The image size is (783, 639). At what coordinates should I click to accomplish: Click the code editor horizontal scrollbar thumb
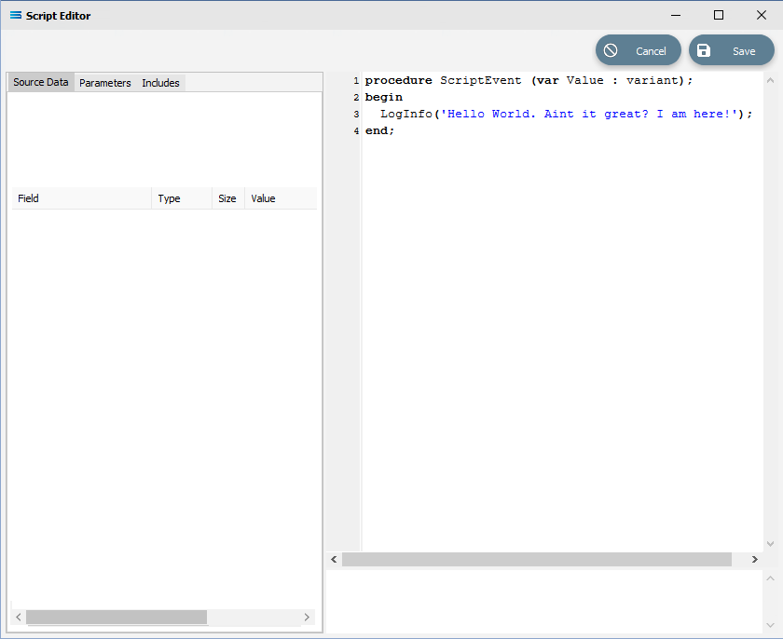point(537,559)
